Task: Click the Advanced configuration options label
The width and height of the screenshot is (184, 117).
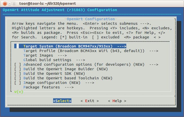Action: click(84, 64)
